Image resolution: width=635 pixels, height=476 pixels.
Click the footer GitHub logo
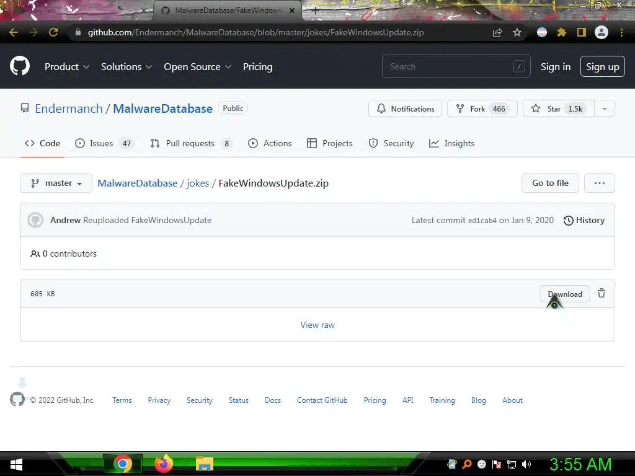click(x=17, y=399)
